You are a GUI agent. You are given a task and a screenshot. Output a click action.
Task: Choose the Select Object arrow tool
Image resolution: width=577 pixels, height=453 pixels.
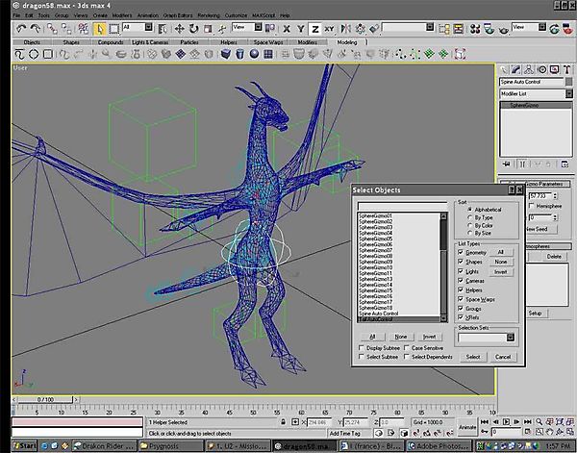point(99,28)
